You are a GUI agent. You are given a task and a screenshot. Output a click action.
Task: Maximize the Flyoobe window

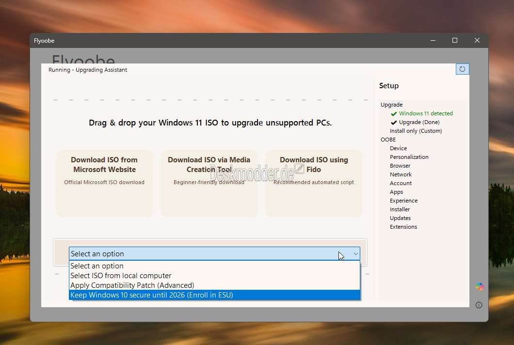(x=455, y=40)
